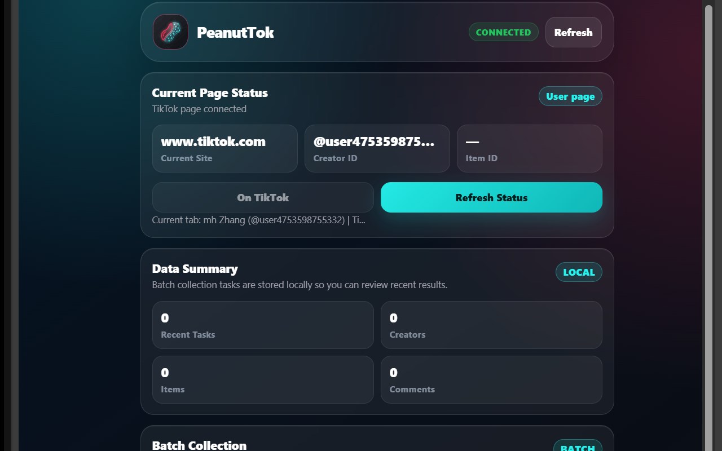This screenshot has width=722, height=451.
Task: Select the Item ID card
Action: pos(529,148)
